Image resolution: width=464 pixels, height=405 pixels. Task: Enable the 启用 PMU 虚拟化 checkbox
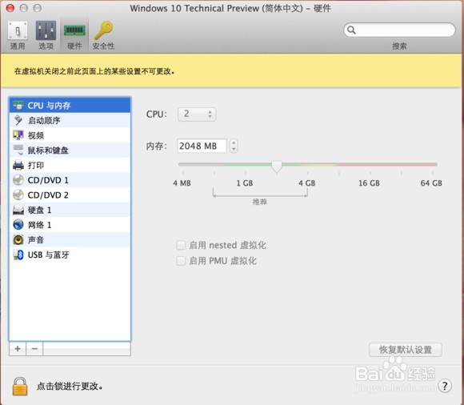pyautogui.click(x=181, y=261)
